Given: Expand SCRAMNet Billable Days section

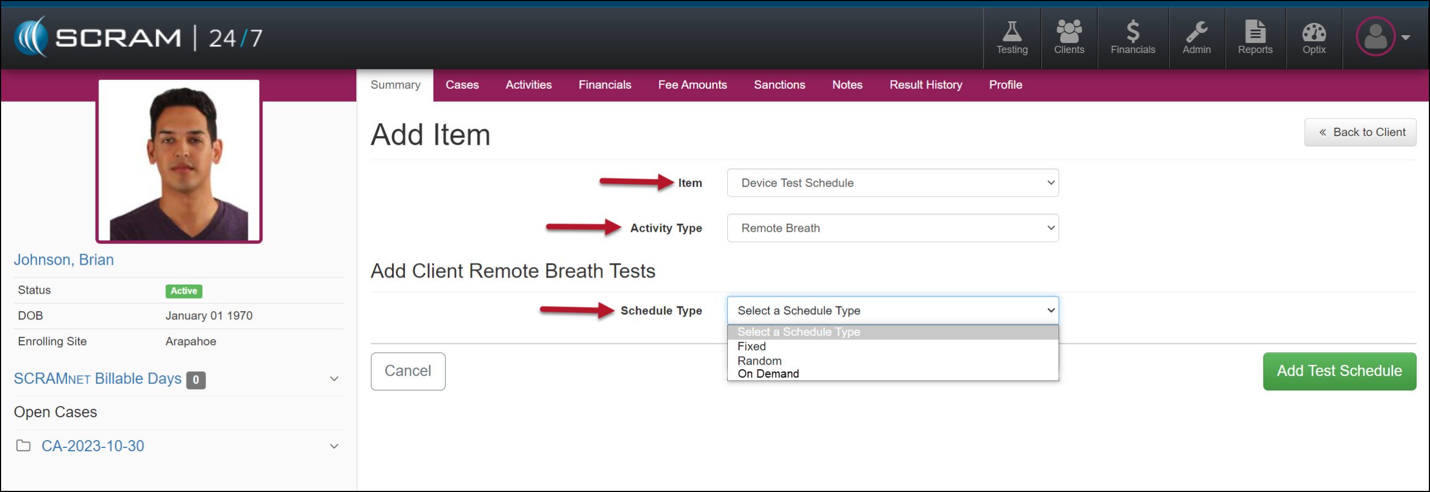Looking at the screenshot, I should 334,379.
